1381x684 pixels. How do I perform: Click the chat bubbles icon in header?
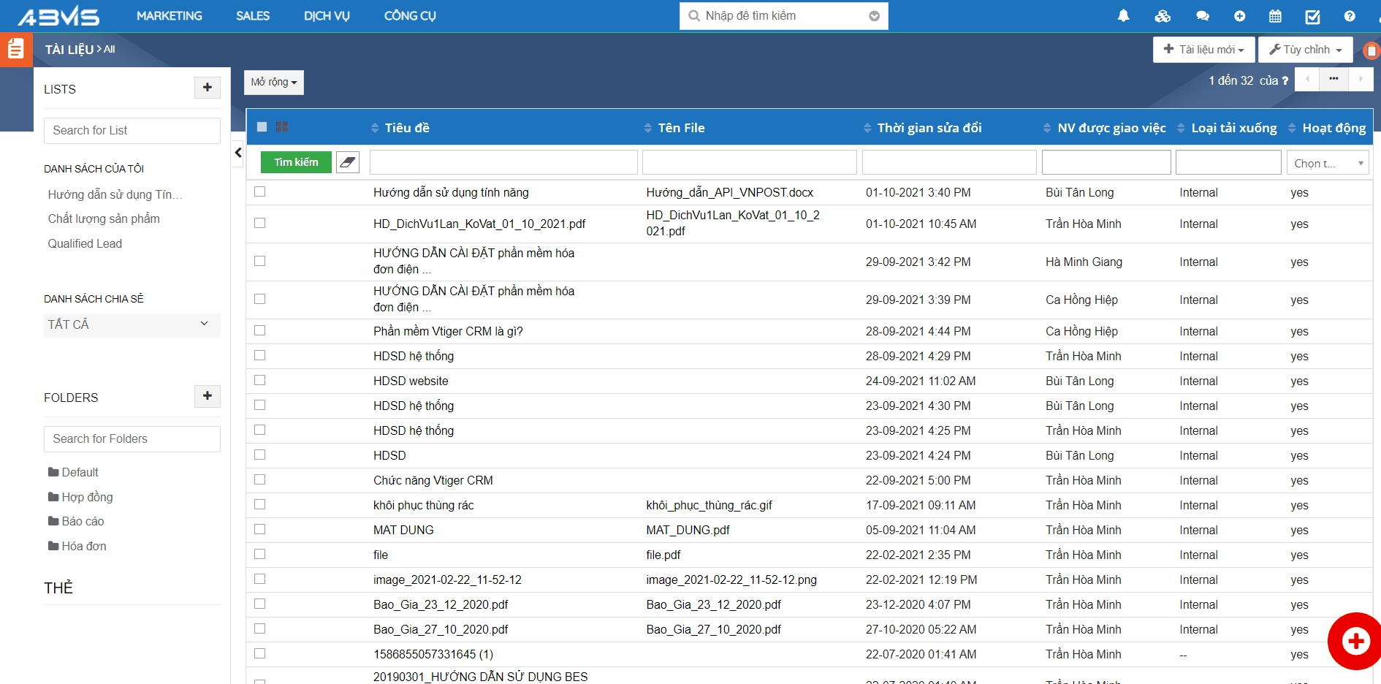tap(1202, 16)
